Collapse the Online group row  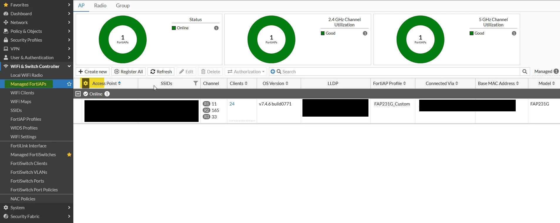pos(78,94)
